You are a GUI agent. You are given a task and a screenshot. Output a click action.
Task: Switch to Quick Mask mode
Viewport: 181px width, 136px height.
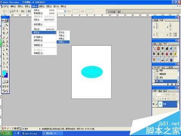point(7,82)
